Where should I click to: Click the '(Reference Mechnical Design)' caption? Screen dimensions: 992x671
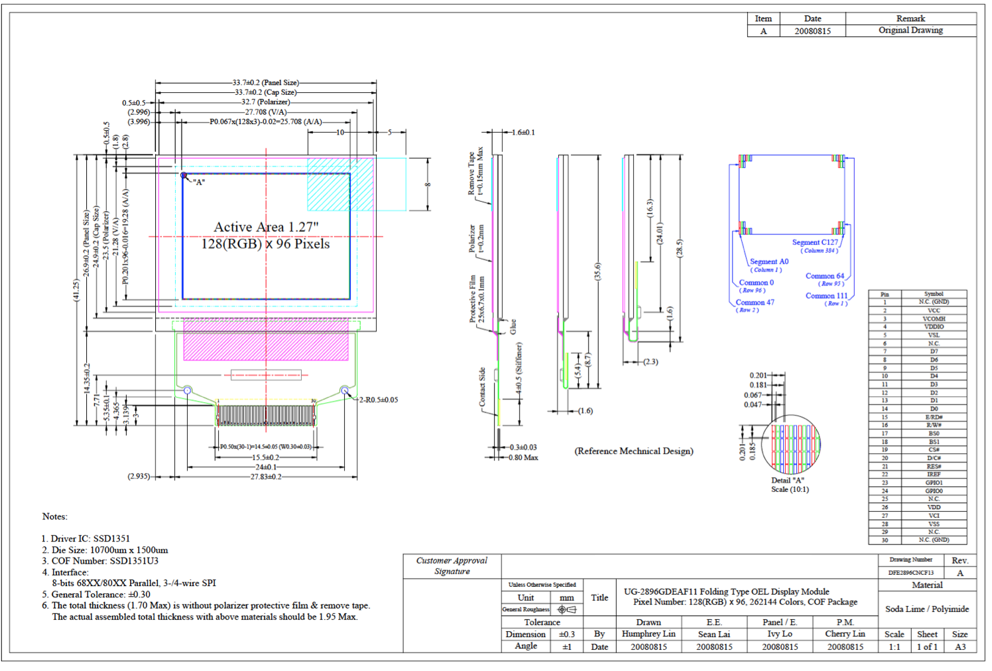tap(634, 451)
